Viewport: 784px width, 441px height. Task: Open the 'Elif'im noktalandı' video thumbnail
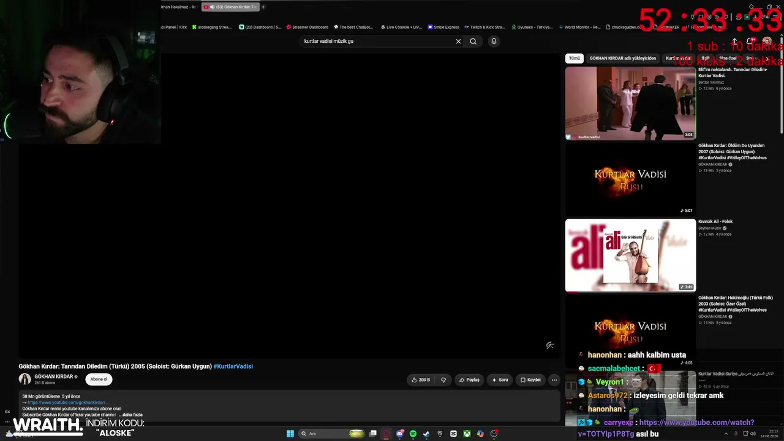pos(630,104)
